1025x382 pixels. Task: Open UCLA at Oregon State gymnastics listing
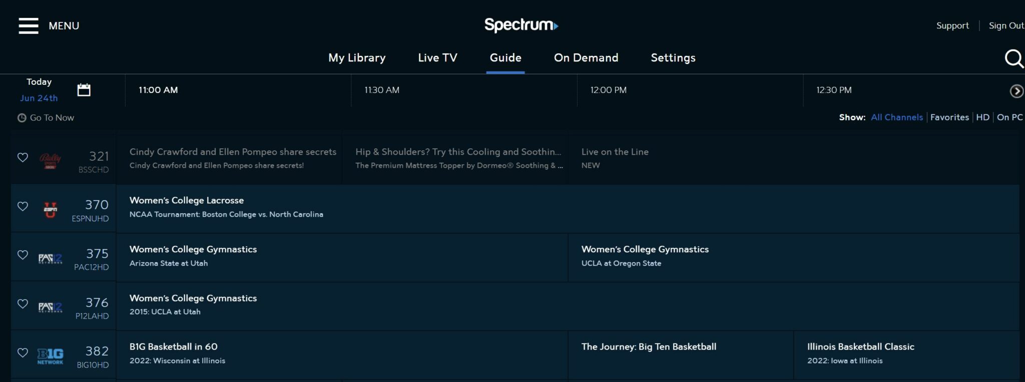click(794, 258)
